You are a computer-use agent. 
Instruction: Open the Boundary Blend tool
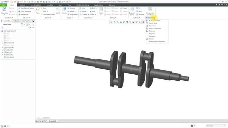point(132,11)
